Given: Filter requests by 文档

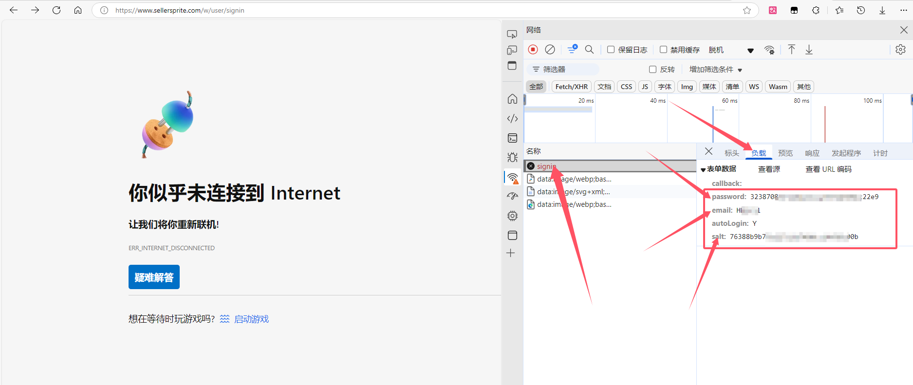Looking at the screenshot, I should [x=604, y=87].
